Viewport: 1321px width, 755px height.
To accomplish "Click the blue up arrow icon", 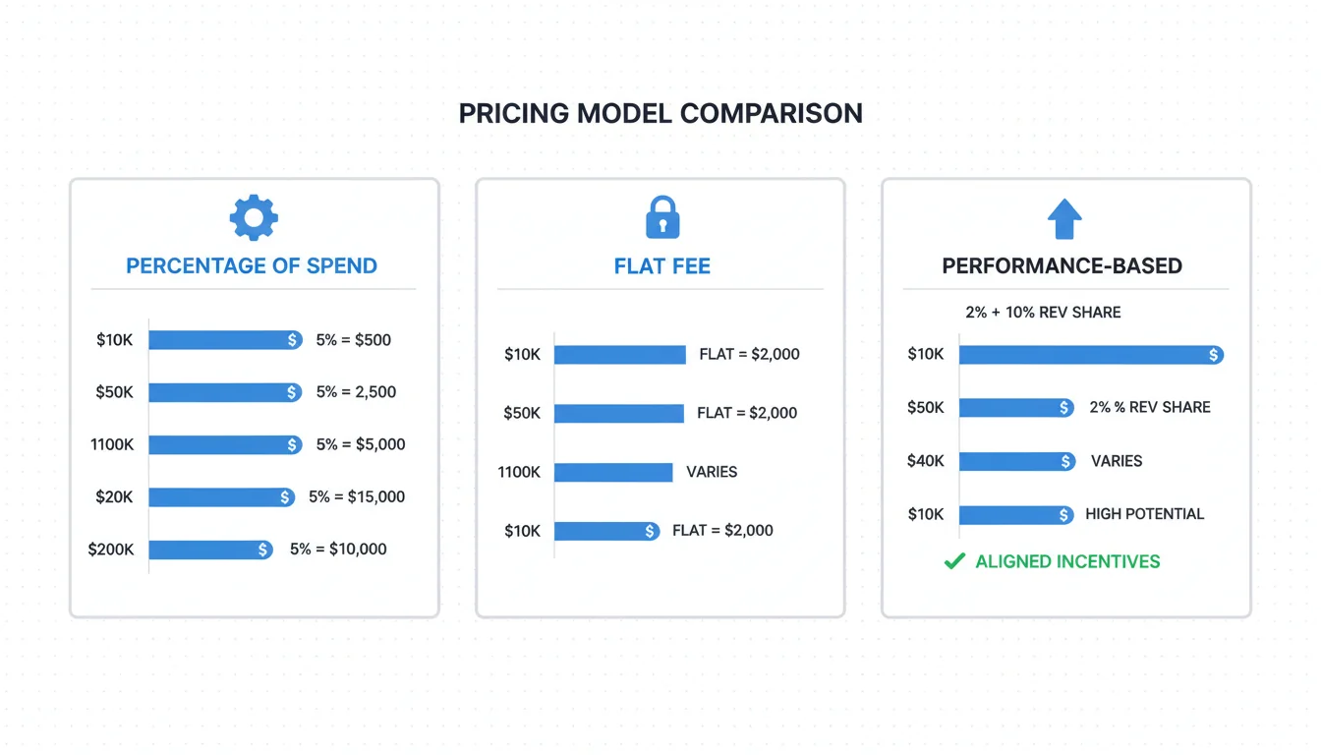I will point(1064,218).
